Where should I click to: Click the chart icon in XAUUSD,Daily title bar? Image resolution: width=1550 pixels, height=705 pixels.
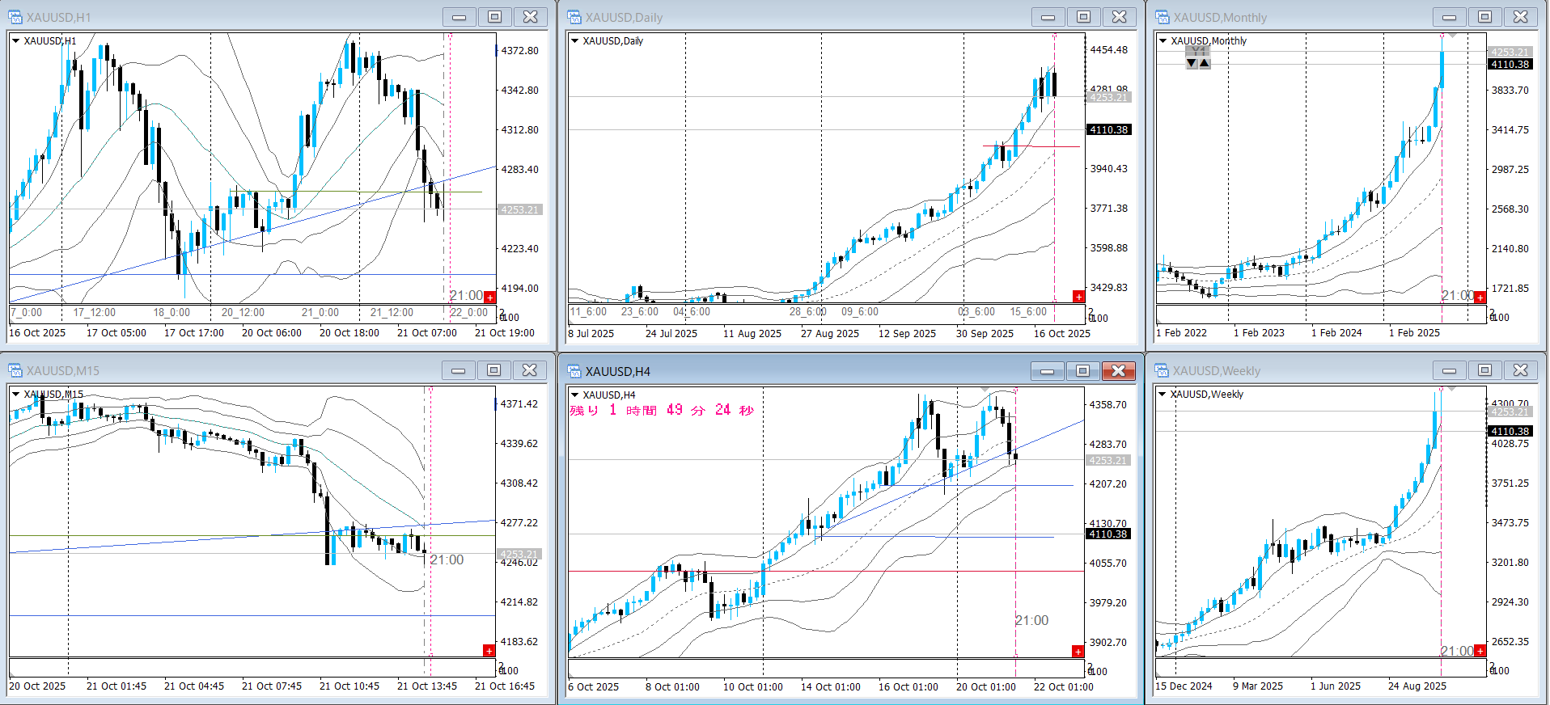574,17
